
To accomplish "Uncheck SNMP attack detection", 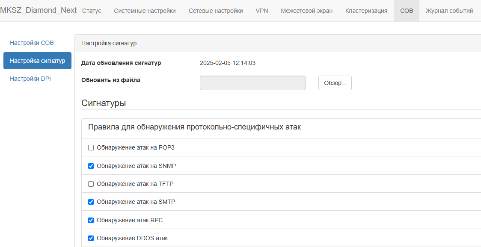I will (x=91, y=166).
